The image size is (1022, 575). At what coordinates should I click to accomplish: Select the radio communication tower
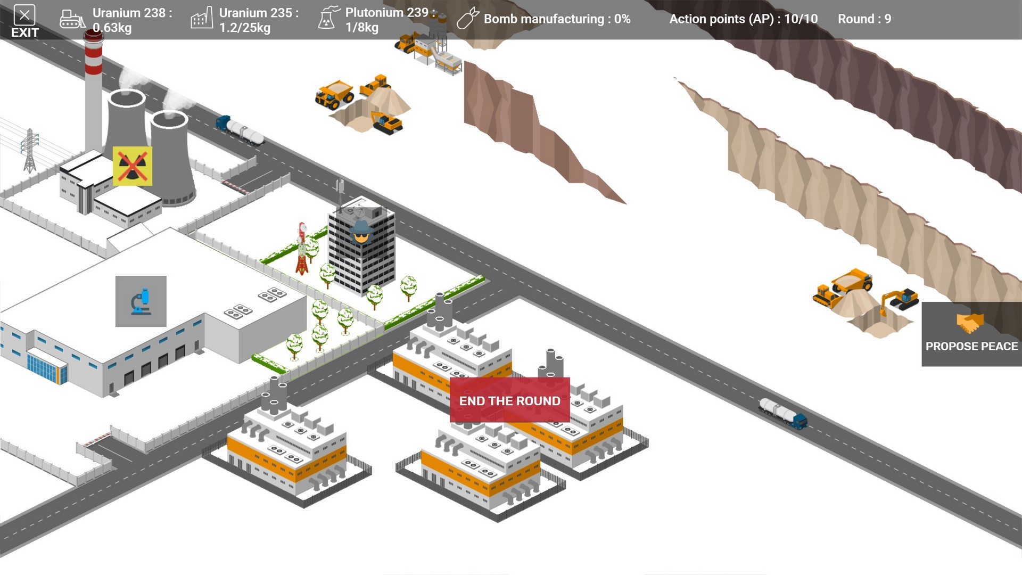click(302, 245)
